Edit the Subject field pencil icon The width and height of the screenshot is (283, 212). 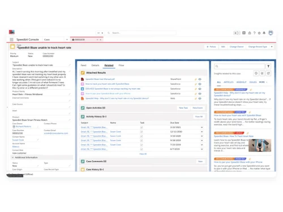70,65
